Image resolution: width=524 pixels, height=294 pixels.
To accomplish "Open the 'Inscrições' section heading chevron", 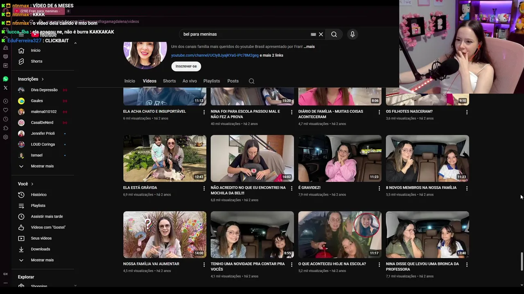I will click(42, 79).
